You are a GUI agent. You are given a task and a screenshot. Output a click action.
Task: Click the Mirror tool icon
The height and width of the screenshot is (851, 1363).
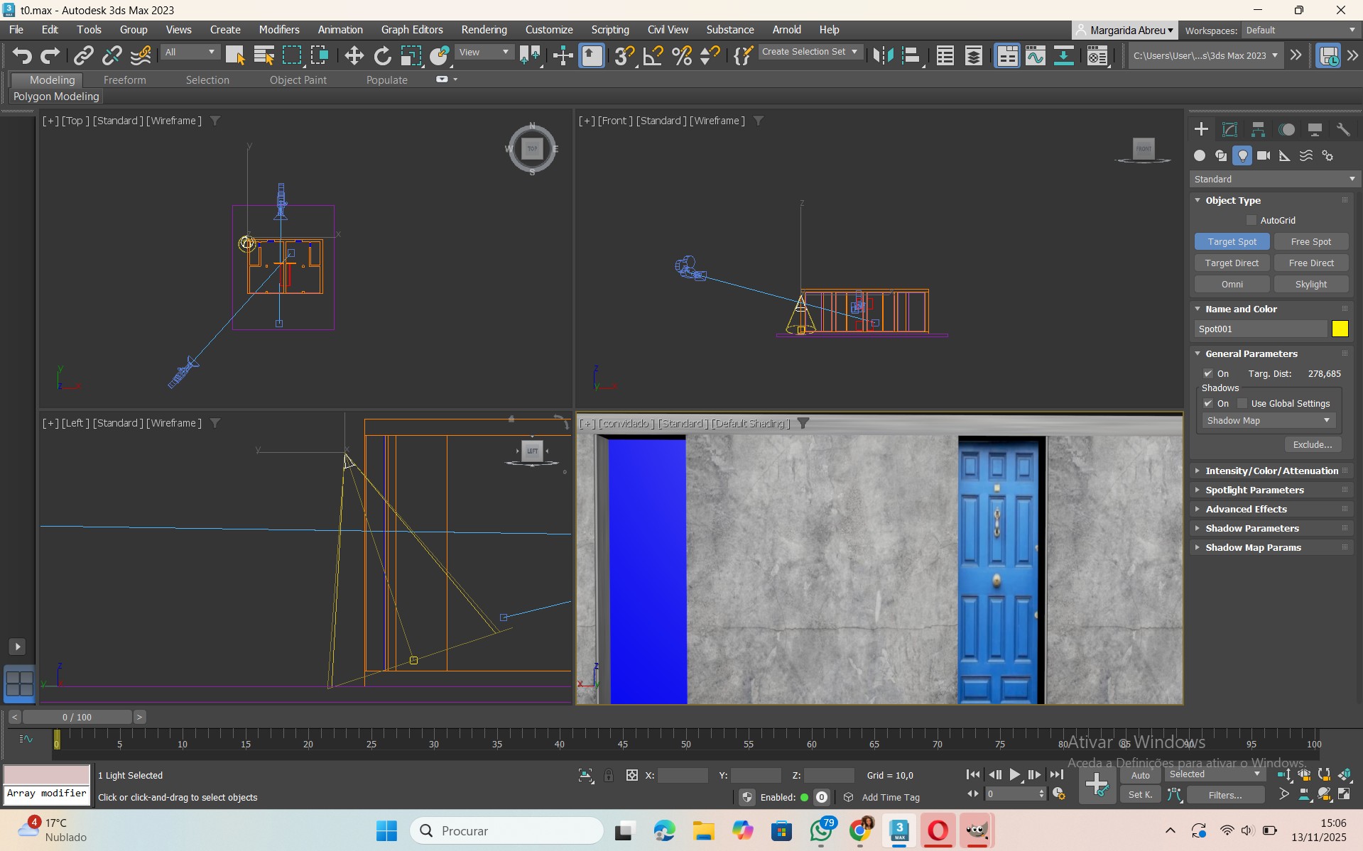pyautogui.click(x=883, y=55)
